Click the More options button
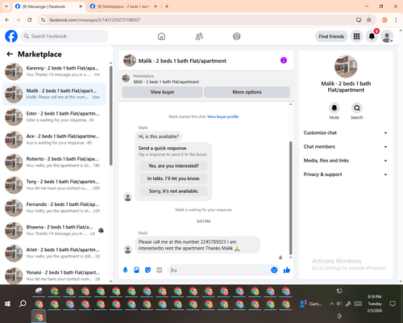Image resolution: width=403 pixels, height=323 pixels. pos(247,92)
